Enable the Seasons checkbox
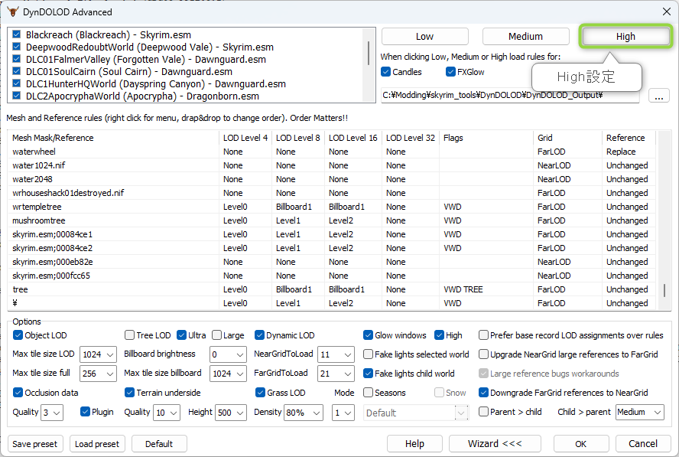The width and height of the screenshot is (679, 457). pyautogui.click(x=368, y=393)
